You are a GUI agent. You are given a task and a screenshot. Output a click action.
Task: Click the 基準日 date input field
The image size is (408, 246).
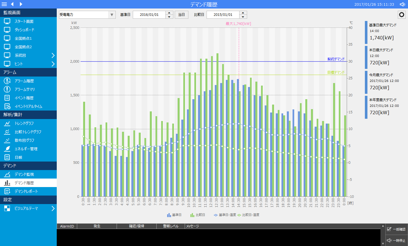point(149,15)
